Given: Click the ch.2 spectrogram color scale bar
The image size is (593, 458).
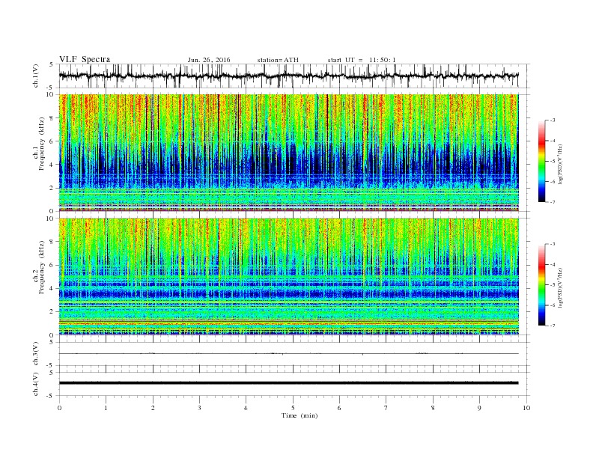Looking at the screenshot, I should [x=542, y=285].
